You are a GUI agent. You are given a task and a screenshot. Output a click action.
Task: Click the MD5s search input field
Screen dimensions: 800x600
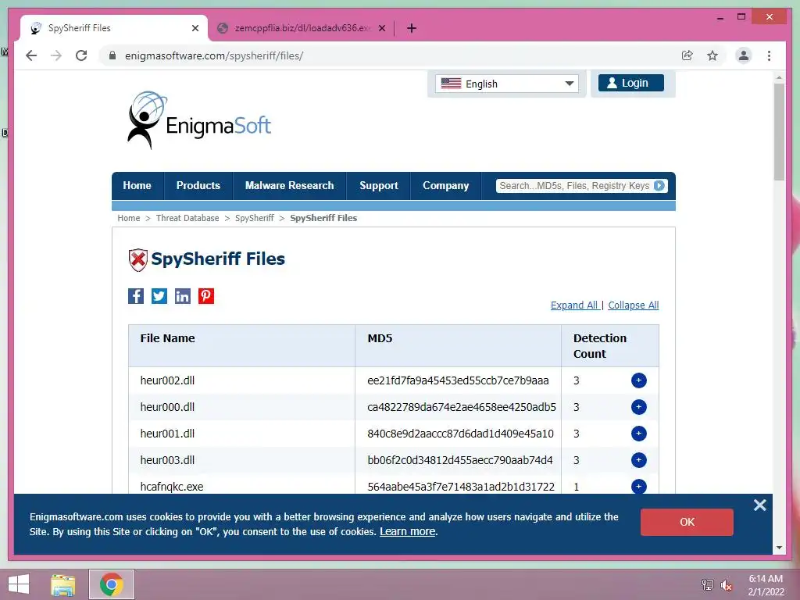point(574,186)
